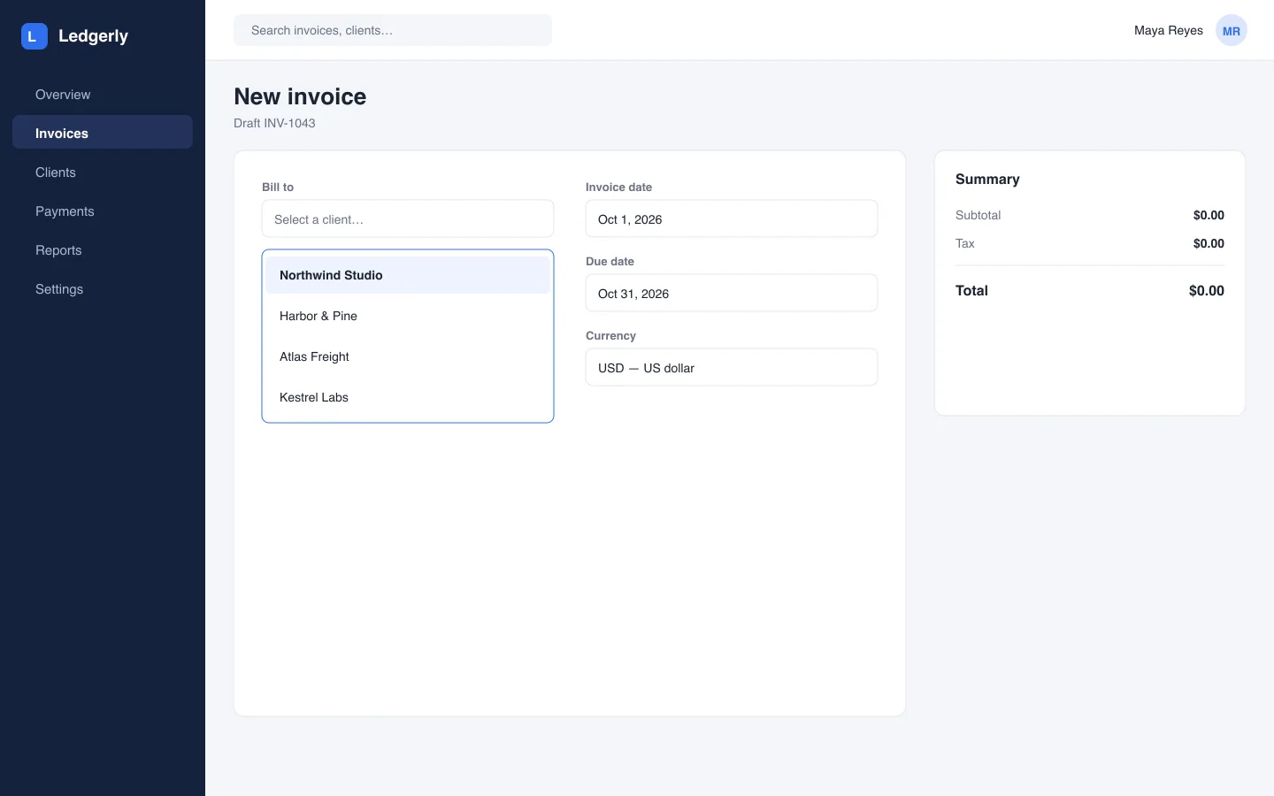This screenshot has height=796, width=1274.
Task: Select Atlas Freight from the dropdown
Action: pyautogui.click(x=408, y=356)
